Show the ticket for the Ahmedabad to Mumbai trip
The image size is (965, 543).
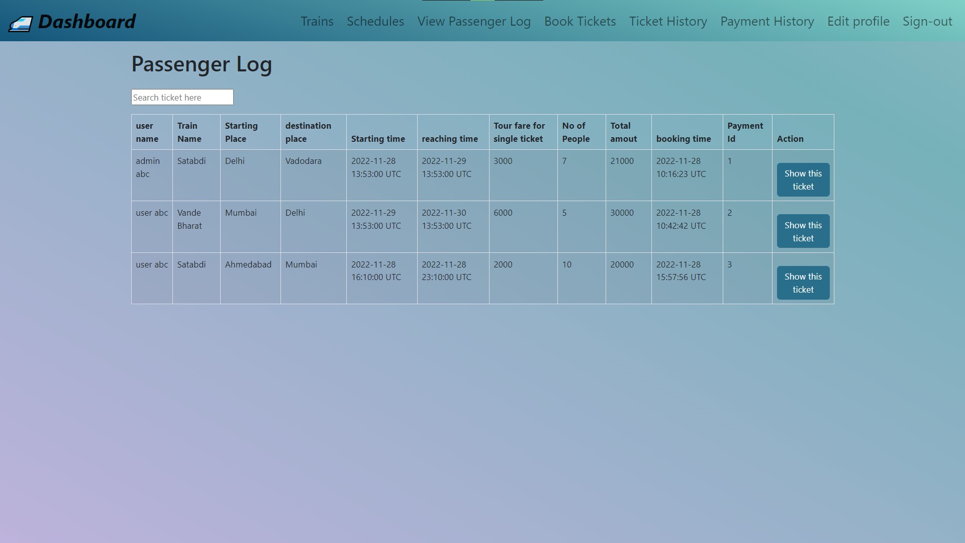(803, 283)
